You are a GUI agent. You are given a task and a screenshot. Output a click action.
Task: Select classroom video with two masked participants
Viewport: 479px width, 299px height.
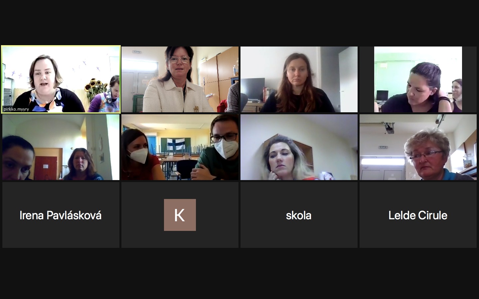pos(180,147)
